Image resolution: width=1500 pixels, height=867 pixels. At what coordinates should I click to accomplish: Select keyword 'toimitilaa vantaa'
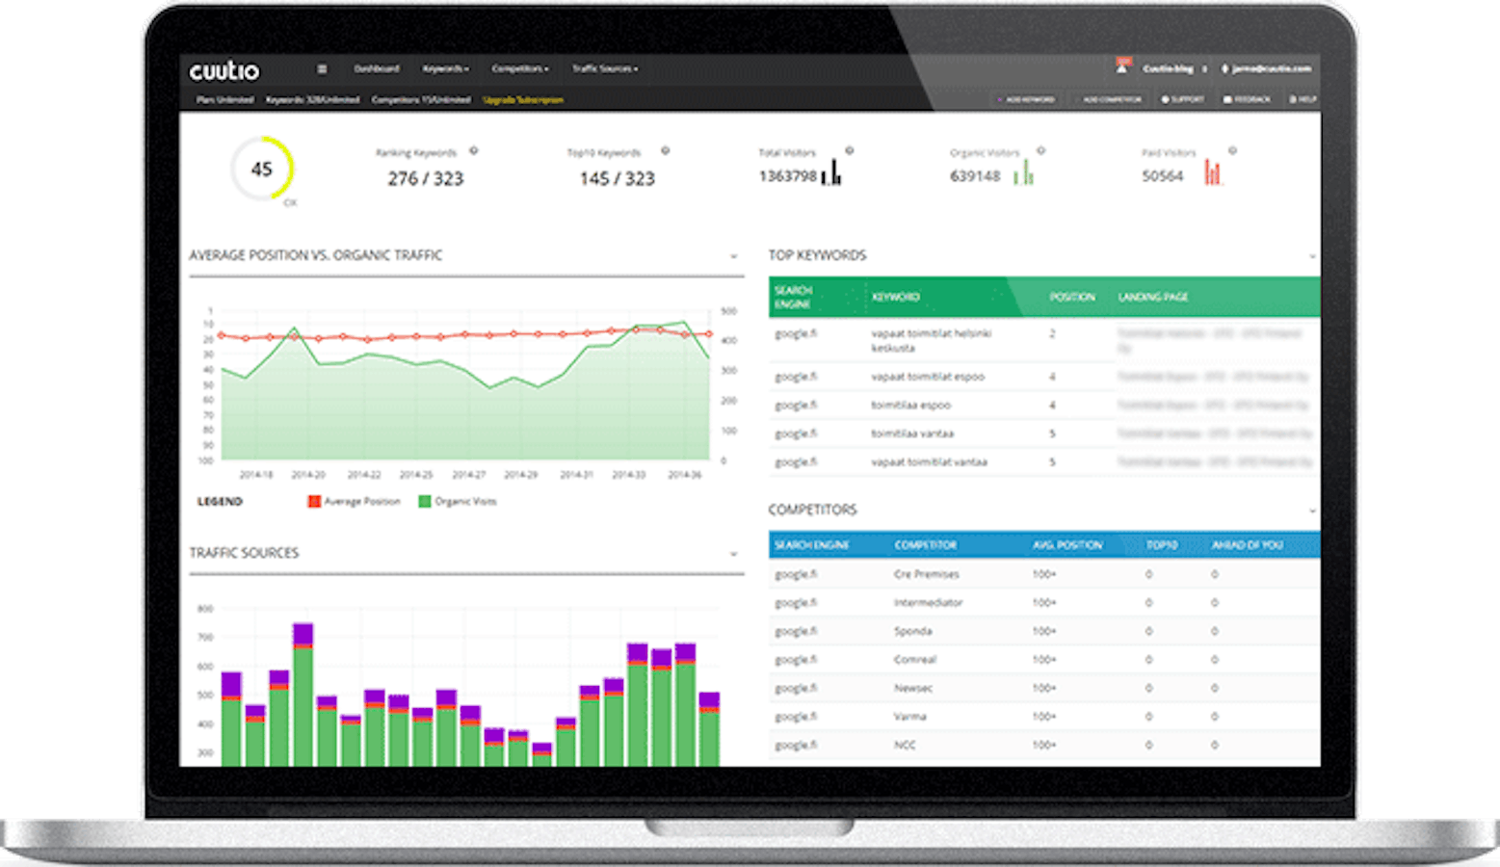(912, 433)
